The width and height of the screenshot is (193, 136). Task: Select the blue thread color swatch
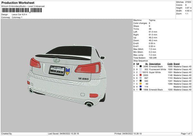coord(141,87)
